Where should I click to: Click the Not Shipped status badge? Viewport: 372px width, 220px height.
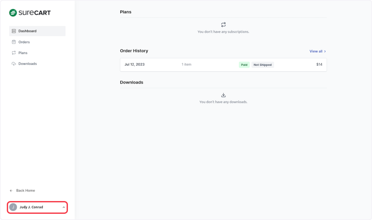tap(263, 65)
